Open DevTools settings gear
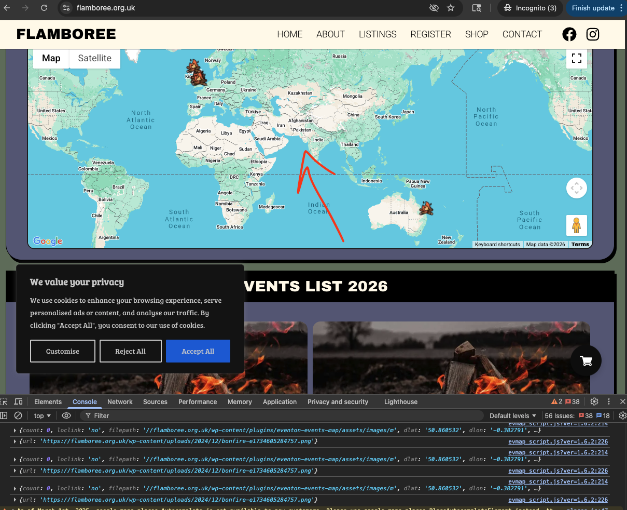This screenshot has height=510, width=627. pyautogui.click(x=594, y=401)
